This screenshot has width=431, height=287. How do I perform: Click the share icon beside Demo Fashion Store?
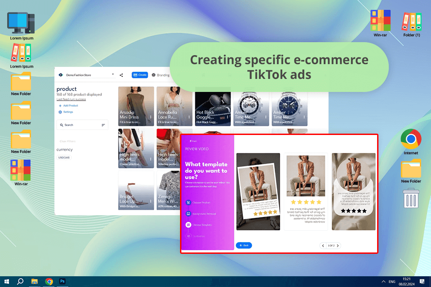[121, 75]
